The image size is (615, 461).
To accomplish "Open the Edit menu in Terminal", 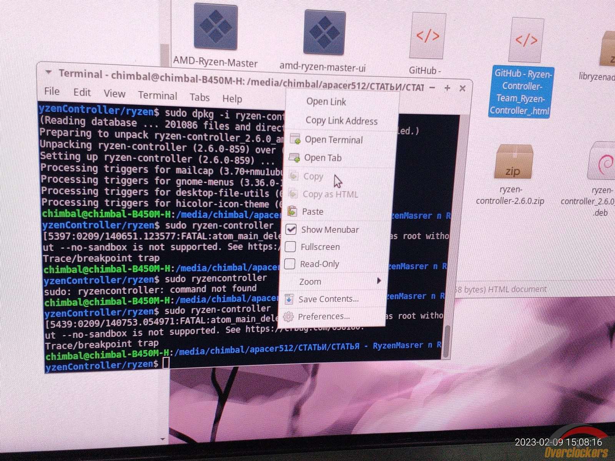I will click(x=82, y=92).
